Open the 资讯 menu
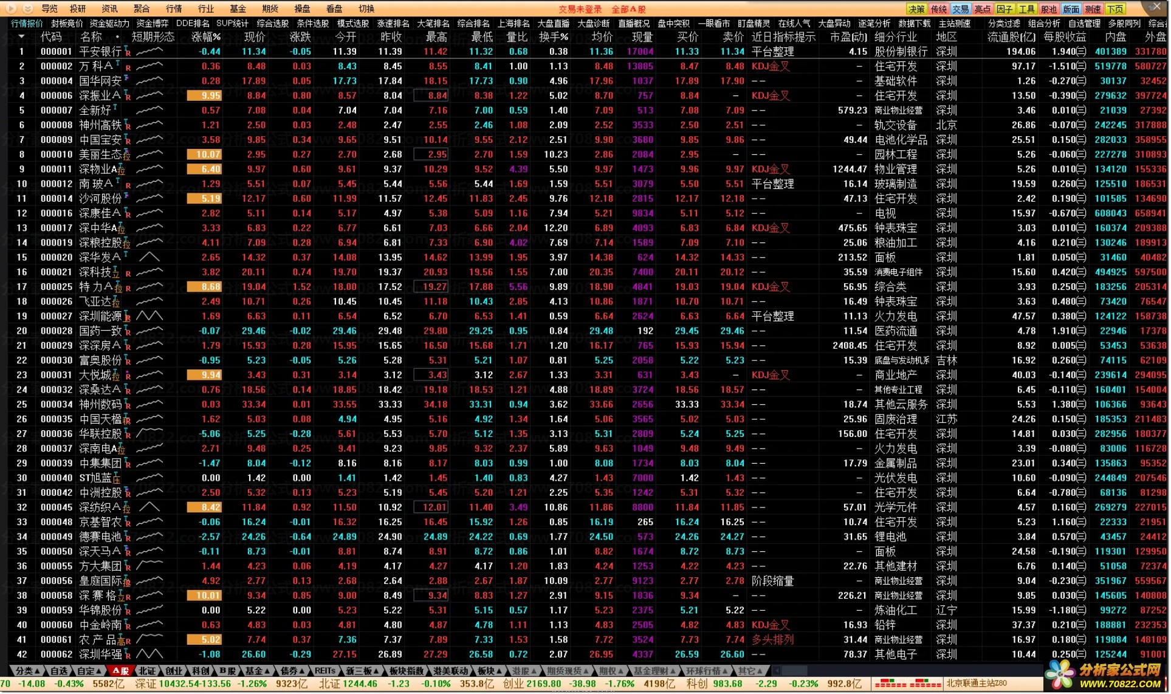 (110, 9)
